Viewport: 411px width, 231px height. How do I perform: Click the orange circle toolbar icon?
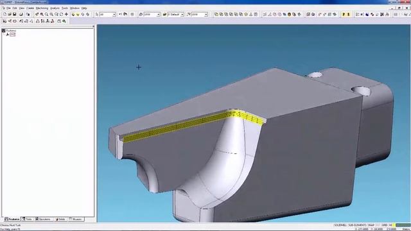pyautogui.click(x=289, y=14)
